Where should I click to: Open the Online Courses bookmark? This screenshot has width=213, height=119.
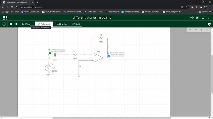coord(31,12)
